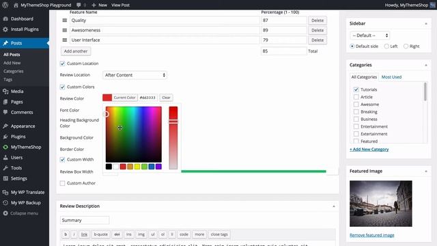Click the Tools wrench icon
Image resolution: width=437 pixels, height=246 pixels.
click(x=5, y=168)
